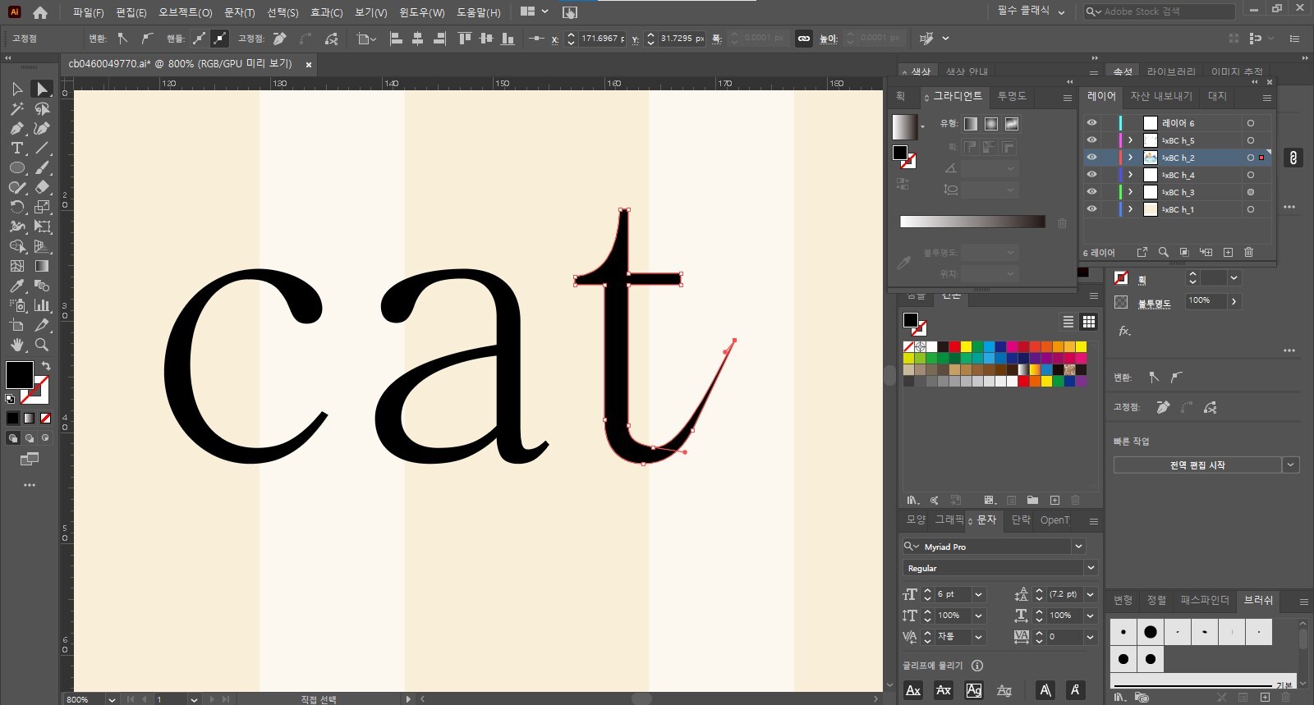
Task: Toggle visibility of layer h_1
Action: click(x=1091, y=209)
